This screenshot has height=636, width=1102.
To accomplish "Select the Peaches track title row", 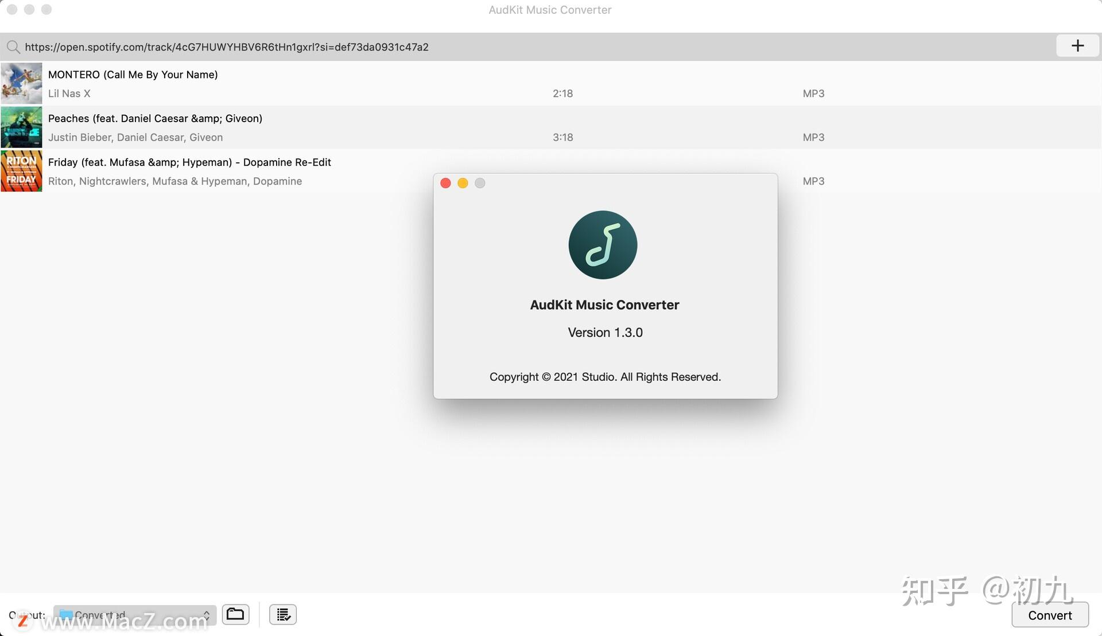I will tap(155, 119).
